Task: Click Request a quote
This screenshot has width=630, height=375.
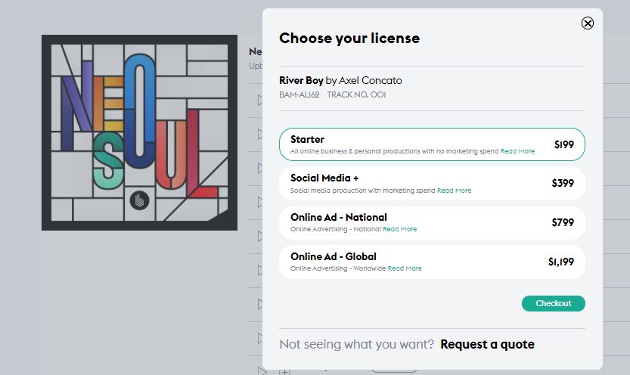Action: click(x=487, y=345)
